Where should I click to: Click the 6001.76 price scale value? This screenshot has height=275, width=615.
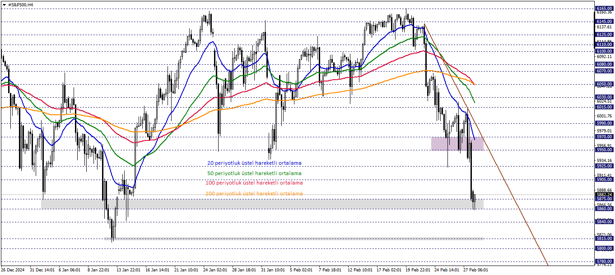coord(604,116)
